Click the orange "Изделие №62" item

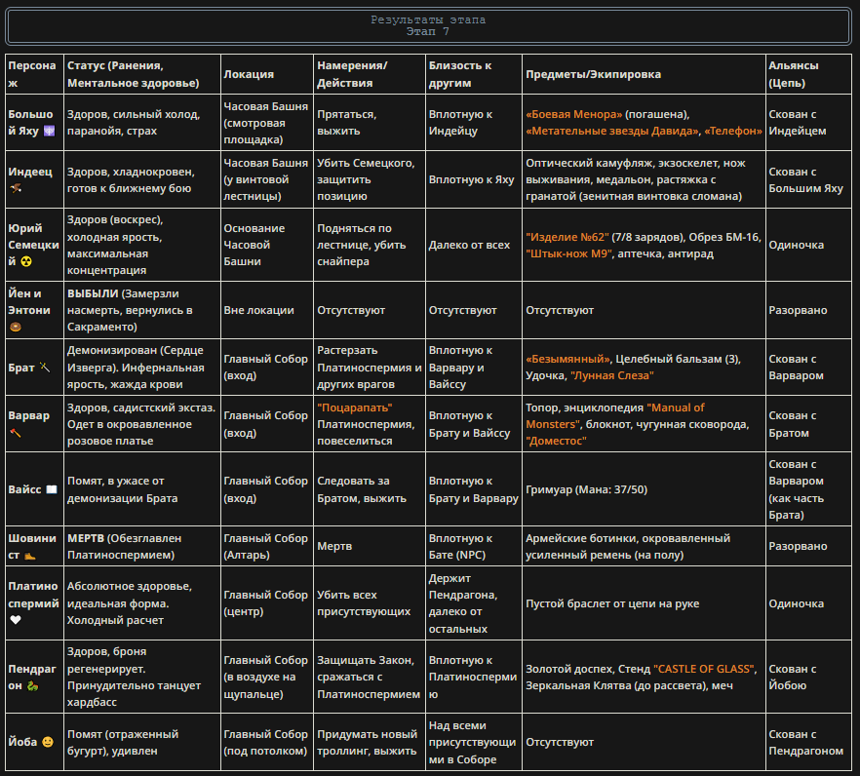(x=567, y=237)
